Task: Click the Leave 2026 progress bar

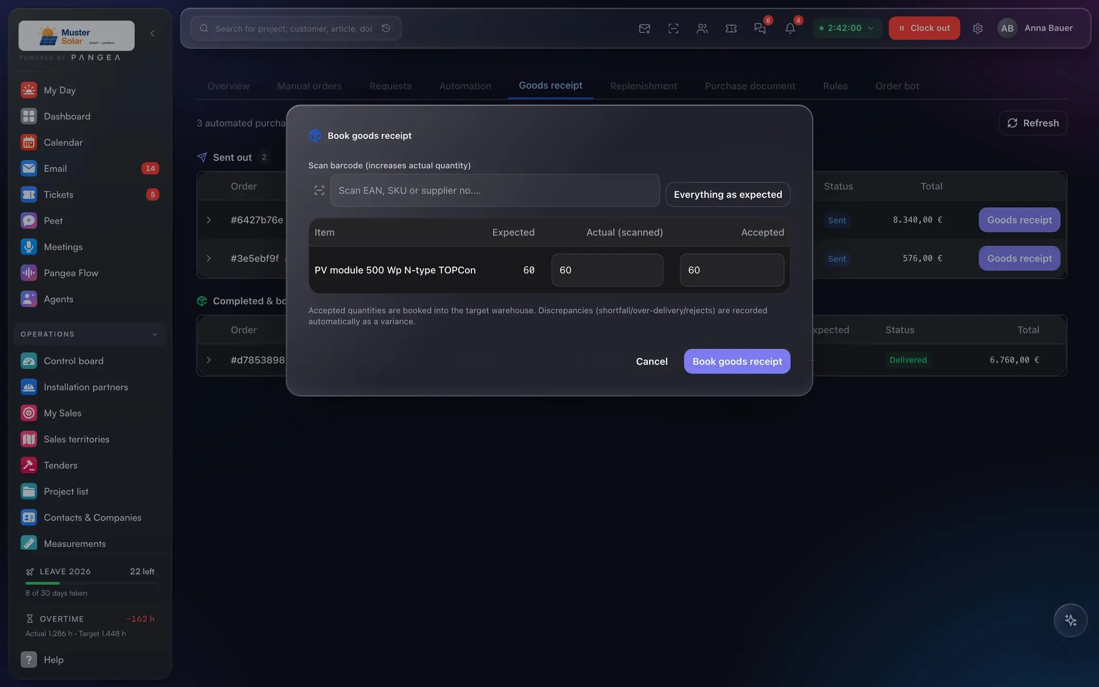Action: pyautogui.click(x=90, y=583)
